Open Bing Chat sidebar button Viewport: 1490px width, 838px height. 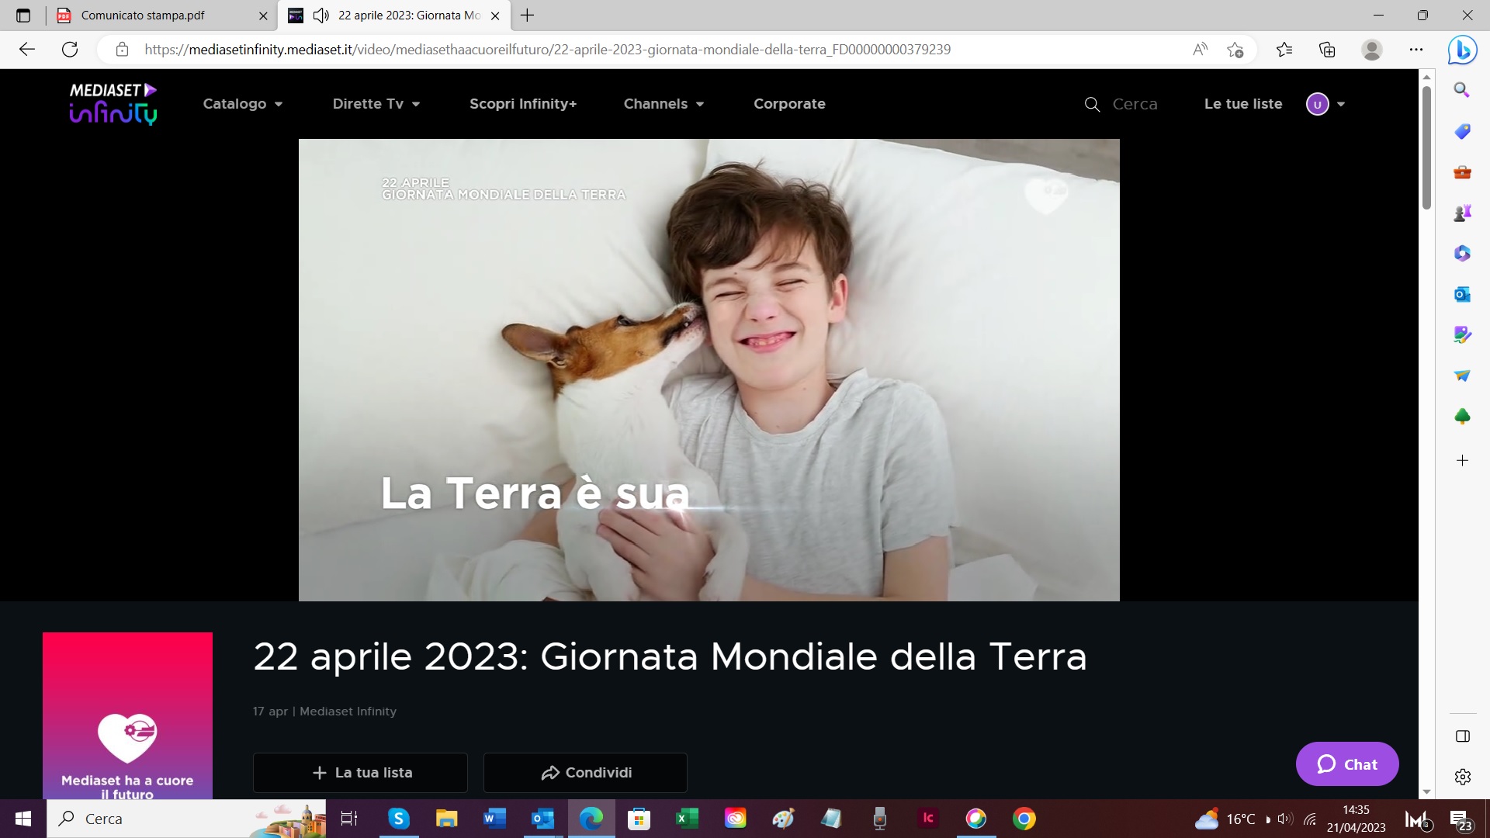pyautogui.click(x=1462, y=50)
